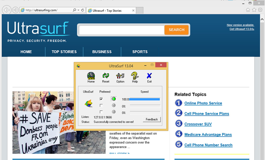The image size is (265, 160).
Task: Click the Home icon in UltraSurf toolbar
Action: [x=91, y=77]
